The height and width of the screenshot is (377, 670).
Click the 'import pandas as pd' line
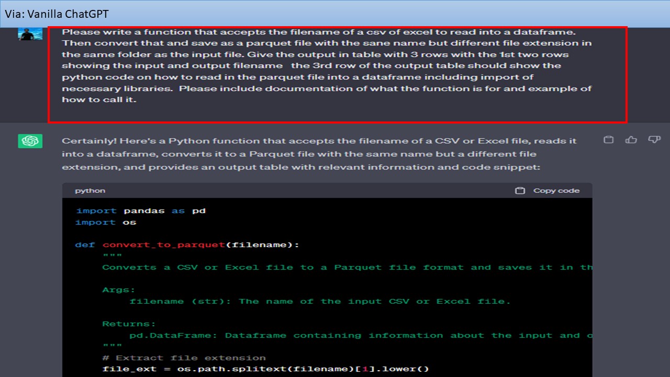tap(141, 211)
